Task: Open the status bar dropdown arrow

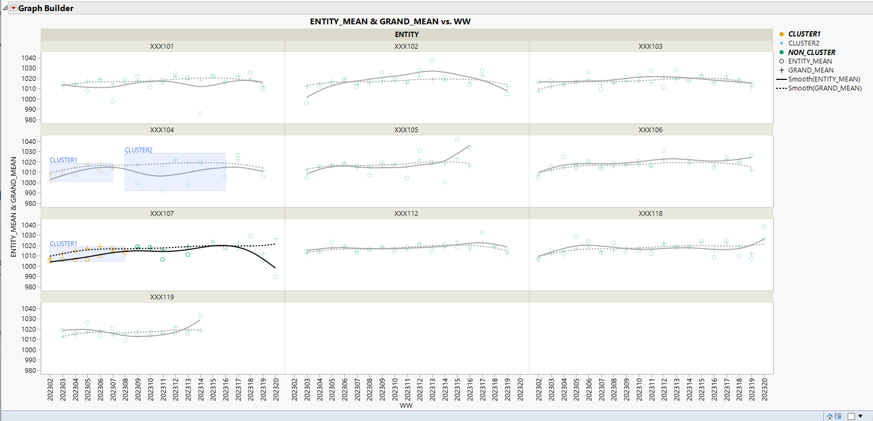Action: pyautogui.click(x=861, y=416)
